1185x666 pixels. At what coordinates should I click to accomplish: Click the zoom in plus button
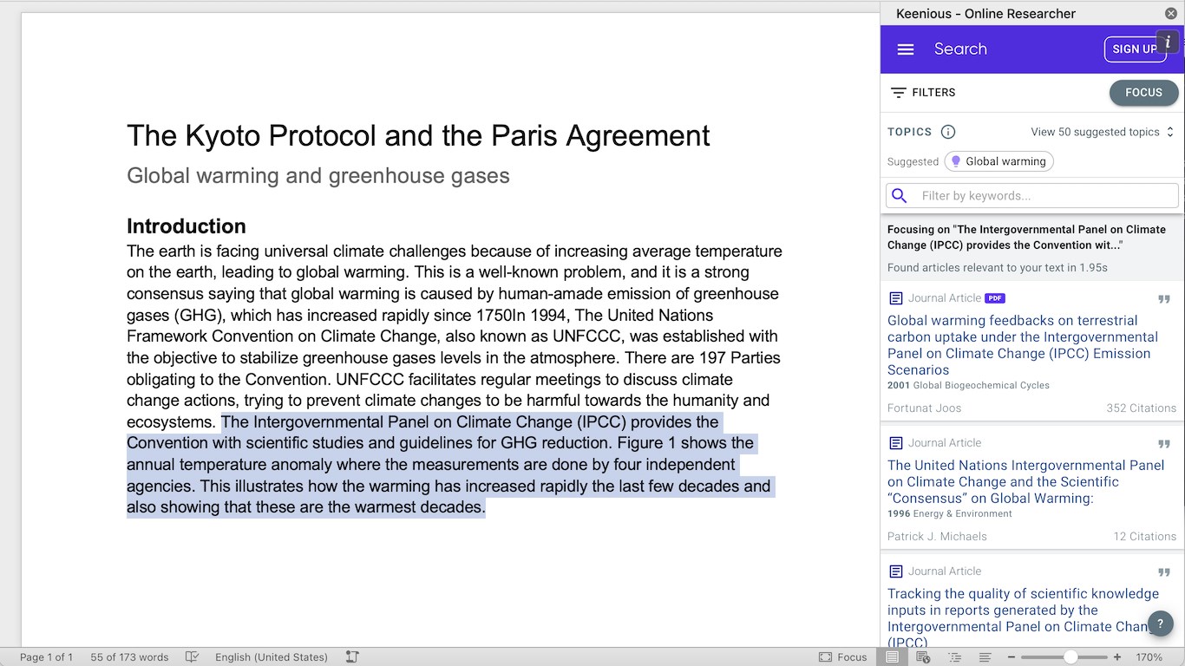coord(1117,657)
